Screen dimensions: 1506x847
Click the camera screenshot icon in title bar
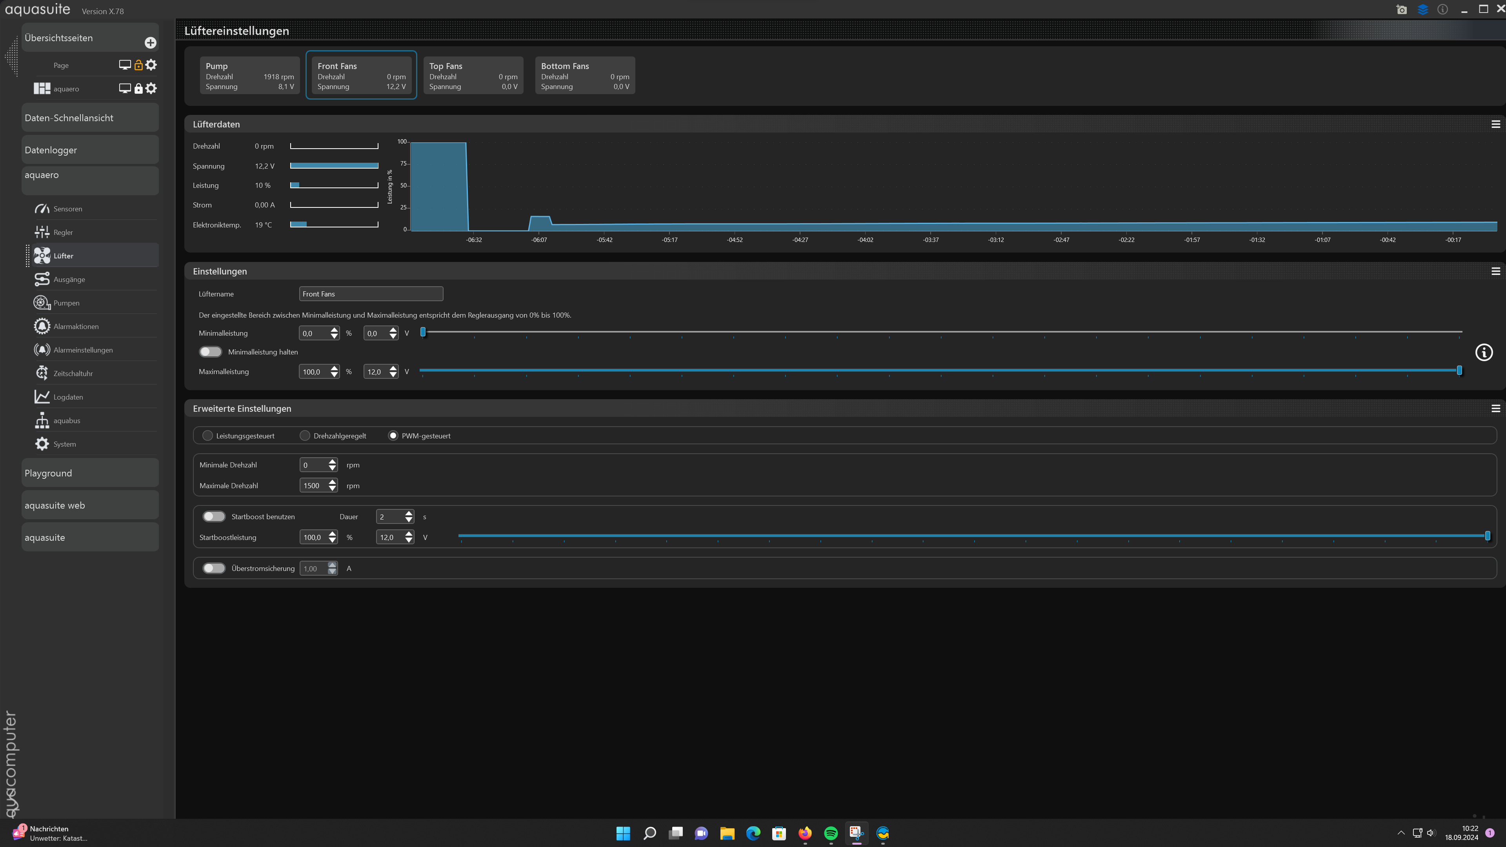1401,9
